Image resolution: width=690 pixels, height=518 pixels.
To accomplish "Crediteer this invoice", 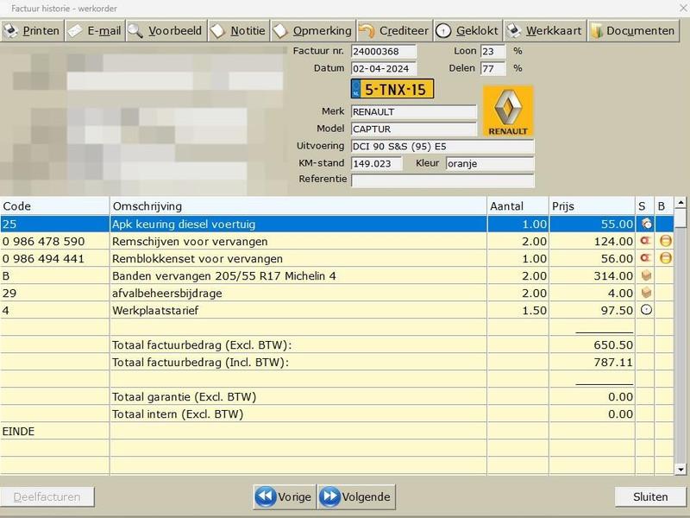I will (x=393, y=31).
